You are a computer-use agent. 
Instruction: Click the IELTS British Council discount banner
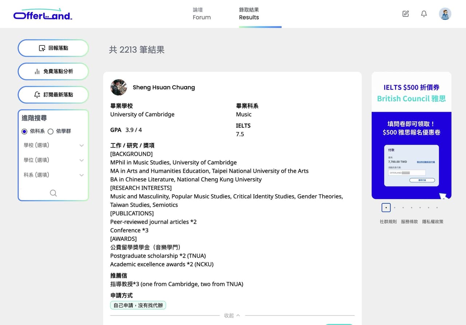[411, 136]
